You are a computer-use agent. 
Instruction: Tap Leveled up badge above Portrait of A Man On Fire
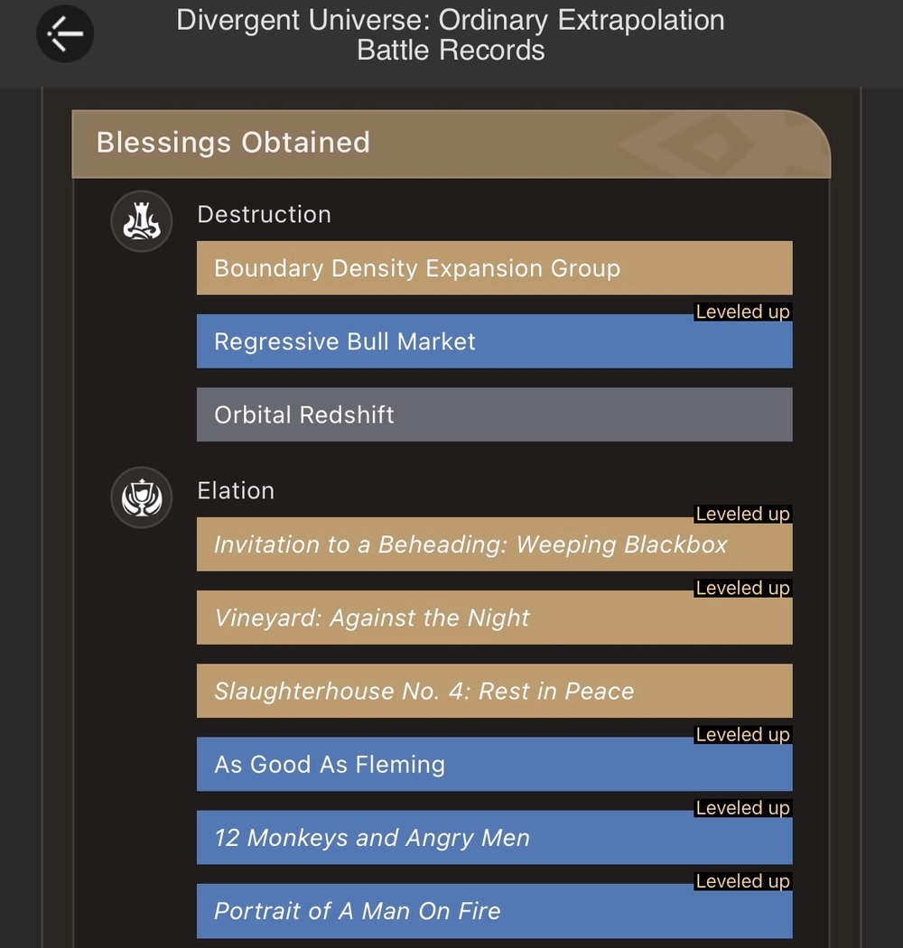coord(742,881)
